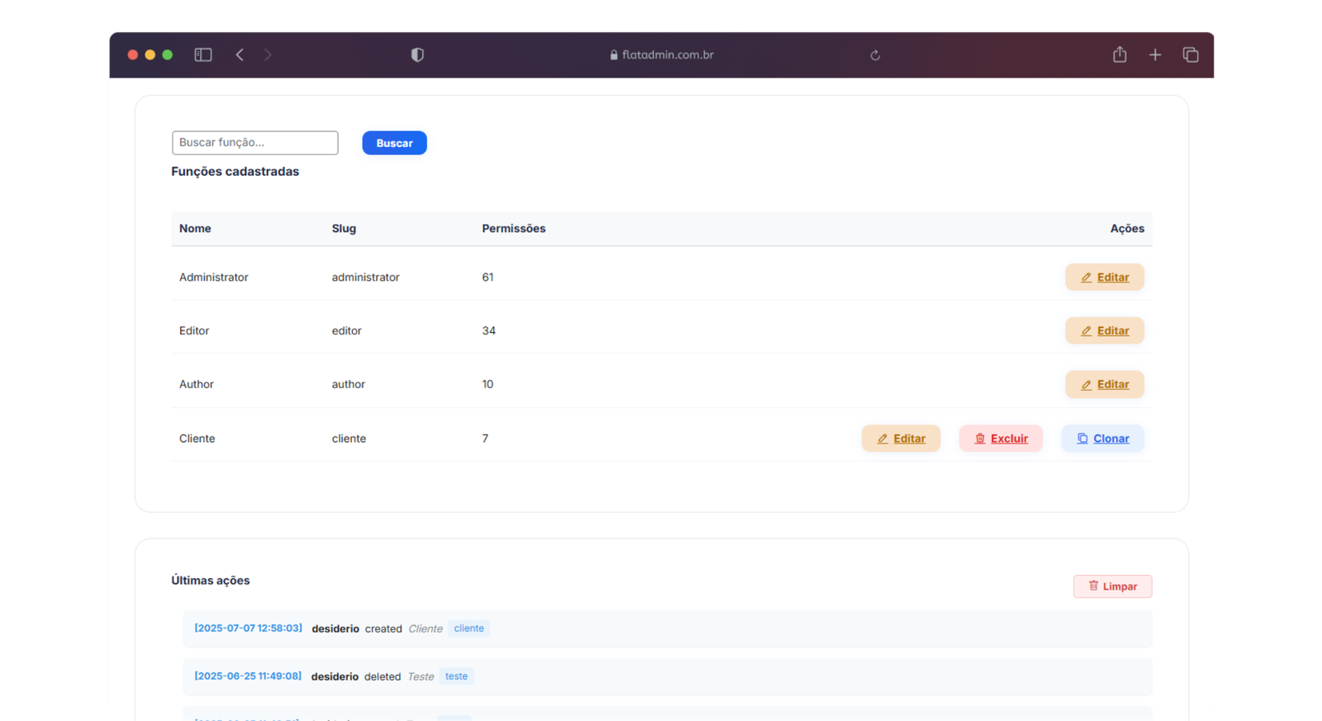Reload the page with the refresh icon
The width and height of the screenshot is (1322, 721).
tap(875, 55)
